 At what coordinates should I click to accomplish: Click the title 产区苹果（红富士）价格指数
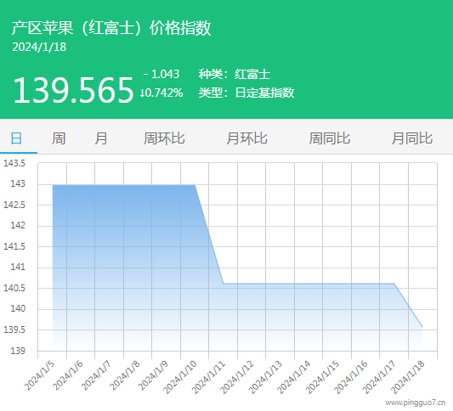click(111, 28)
